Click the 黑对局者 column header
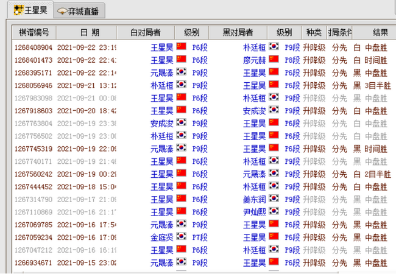The image size is (396, 274). (x=238, y=32)
